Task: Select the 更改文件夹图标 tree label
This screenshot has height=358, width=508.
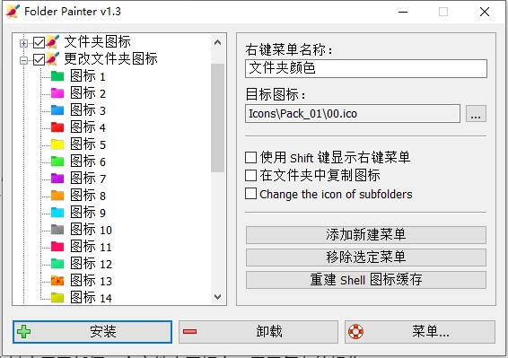Action: pyautogui.click(x=110, y=59)
